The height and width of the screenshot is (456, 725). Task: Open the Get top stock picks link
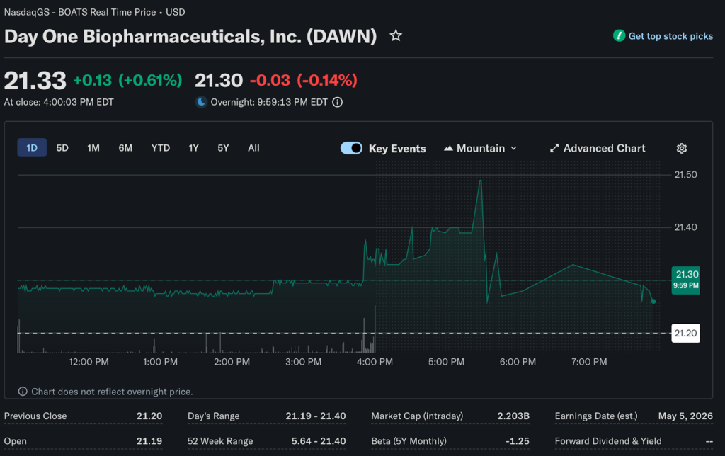point(670,36)
